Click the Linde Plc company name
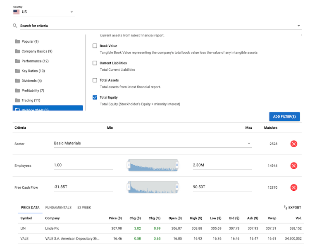Image resolution: width=310 pixels, height=247 pixels. click(x=52, y=228)
